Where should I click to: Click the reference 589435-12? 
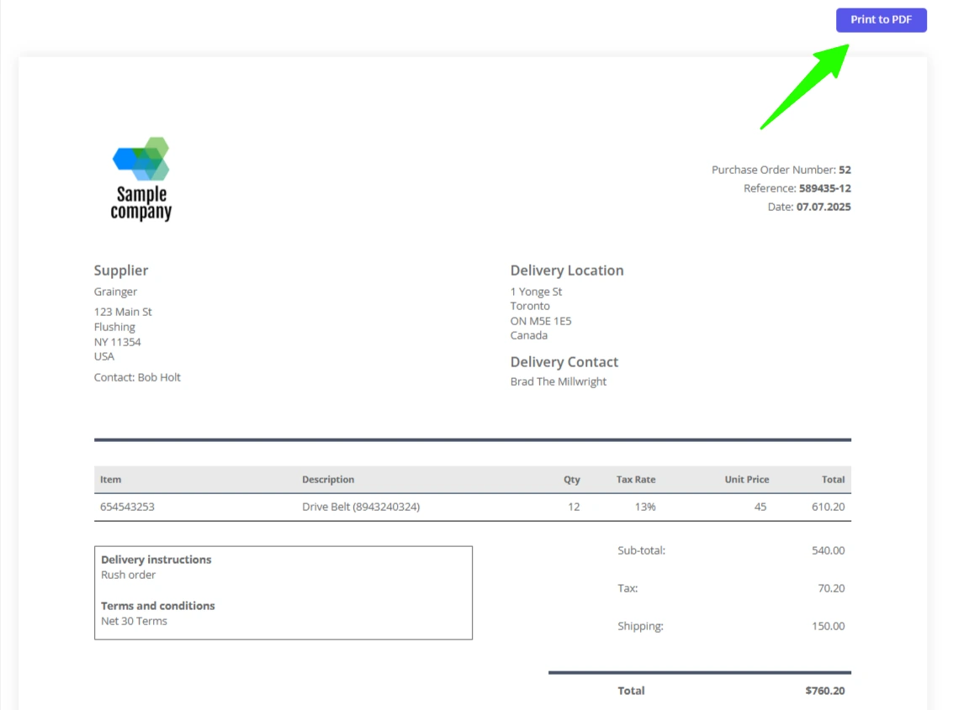click(824, 188)
